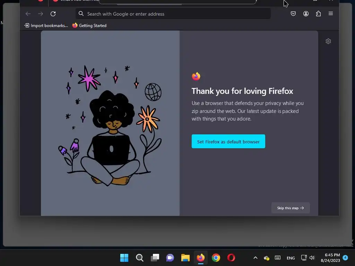Launch the Chat app from taskbar
This screenshot has height=266, width=355.
coord(170,258)
